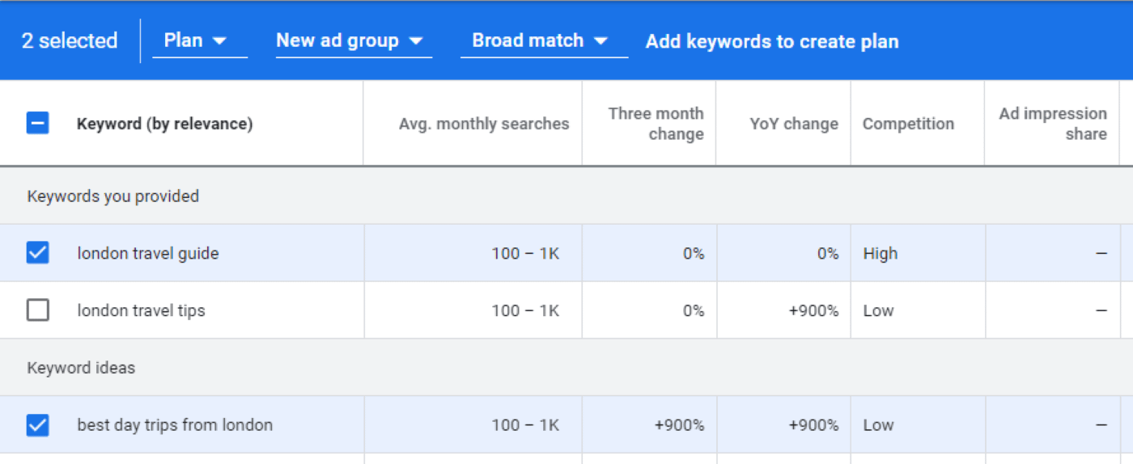1133x464 pixels.
Task: Click ad impression share dash for london travel guide
Action: click(1101, 253)
